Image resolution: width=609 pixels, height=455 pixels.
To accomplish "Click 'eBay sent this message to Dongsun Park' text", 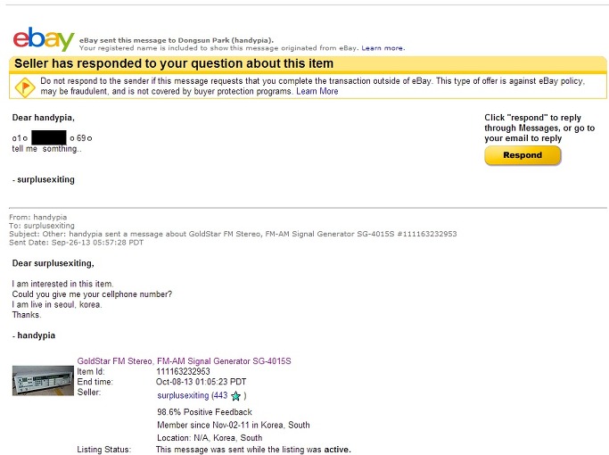I will point(177,40).
